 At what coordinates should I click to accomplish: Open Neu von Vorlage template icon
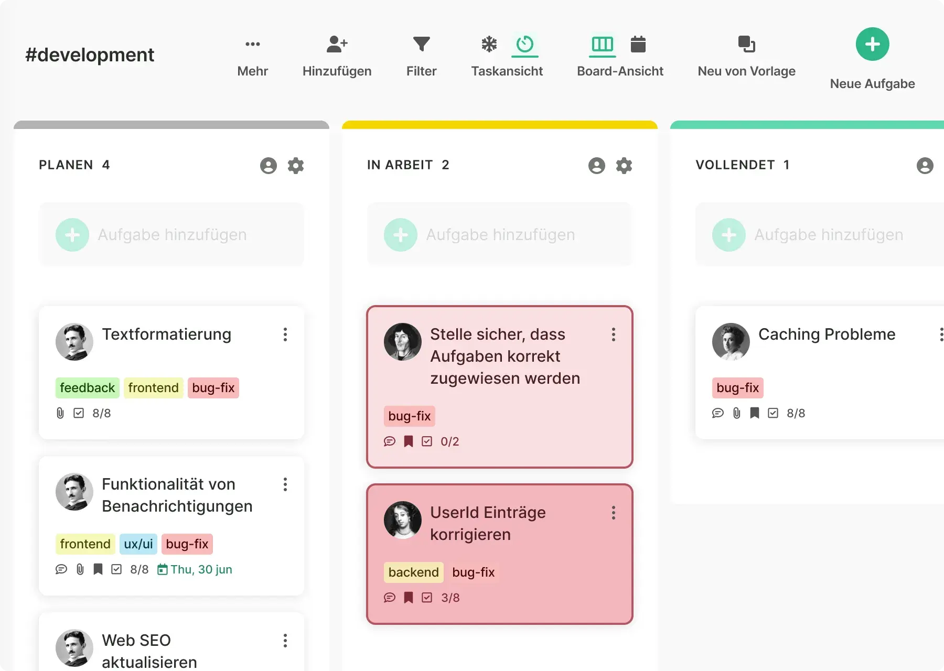click(746, 44)
